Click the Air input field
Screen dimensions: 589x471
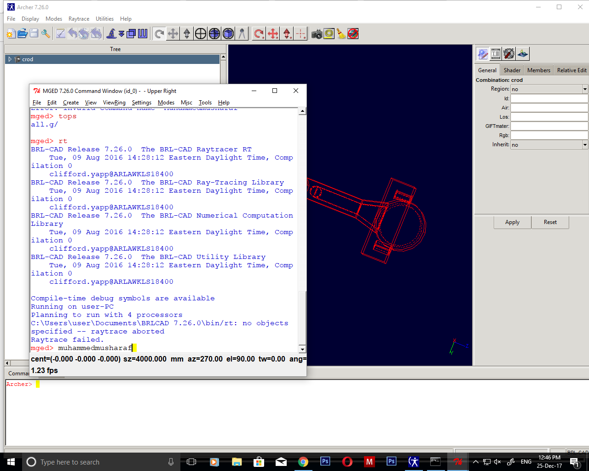click(x=549, y=108)
